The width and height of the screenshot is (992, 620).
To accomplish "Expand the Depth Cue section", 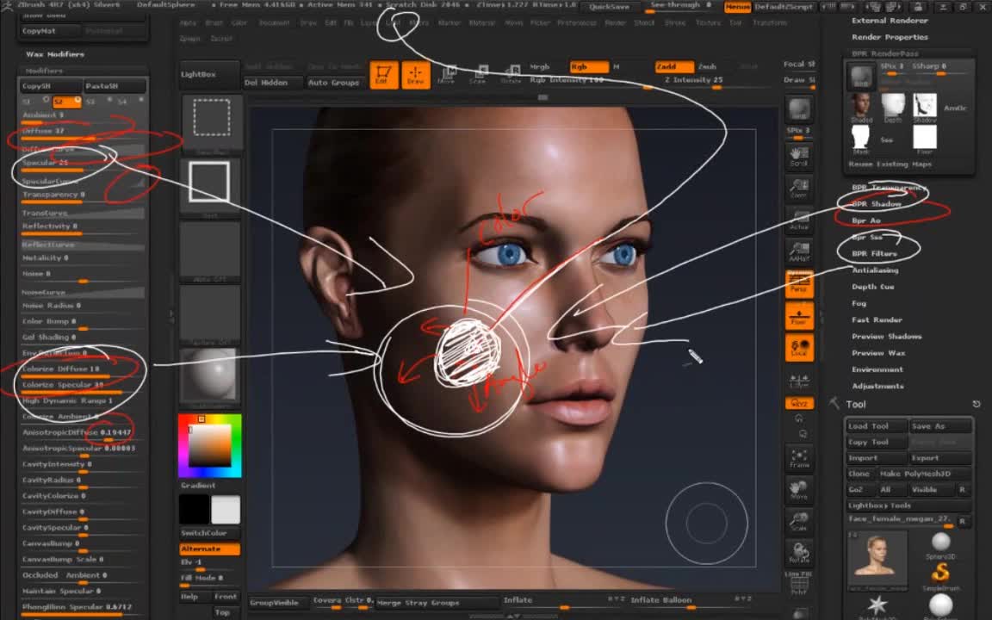I will point(873,287).
